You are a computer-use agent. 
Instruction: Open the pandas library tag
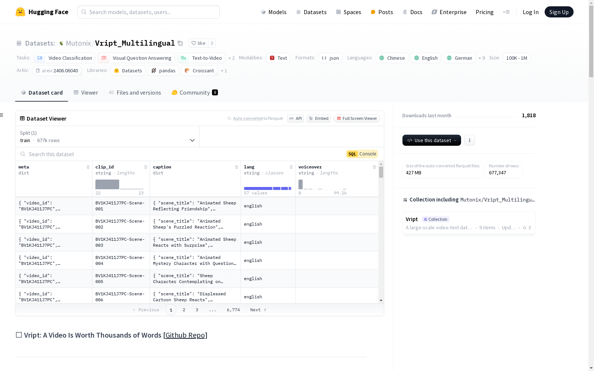coord(163,70)
